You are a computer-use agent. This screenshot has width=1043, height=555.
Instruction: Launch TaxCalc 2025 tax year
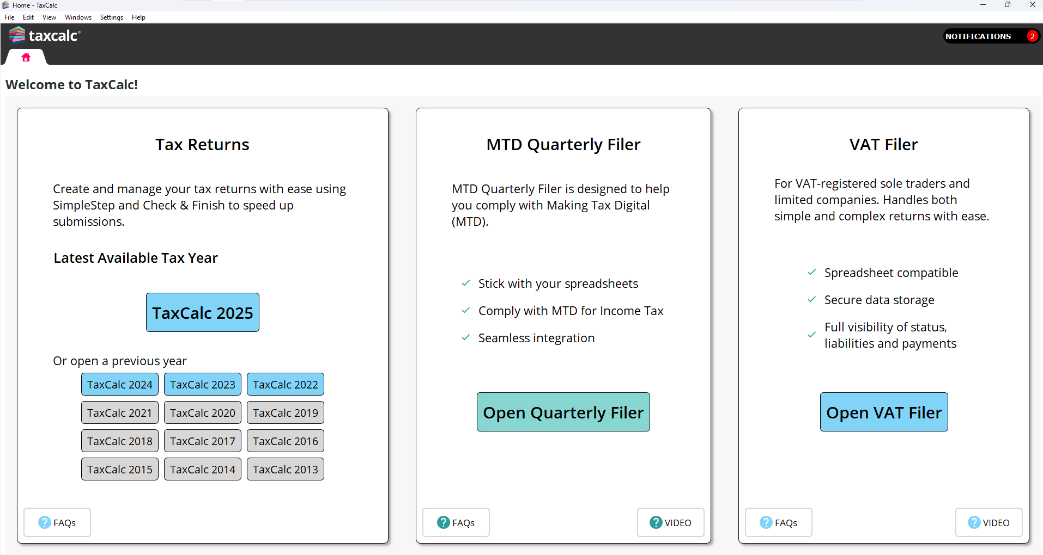click(202, 312)
